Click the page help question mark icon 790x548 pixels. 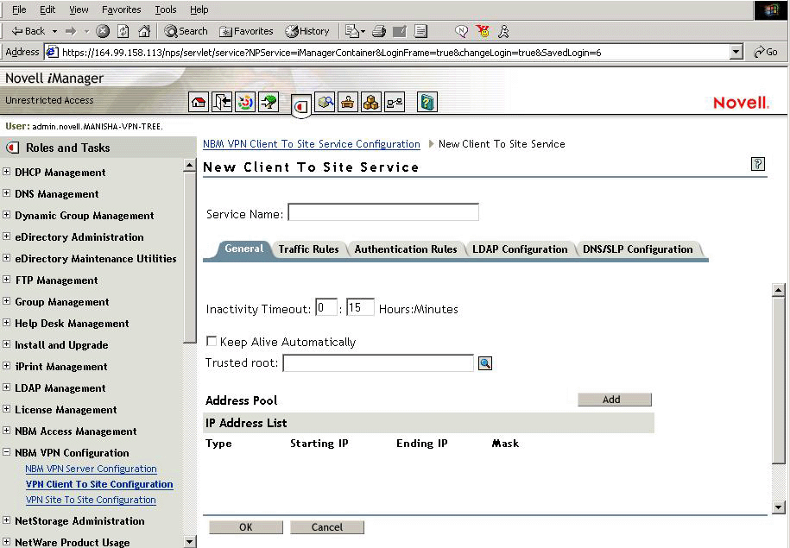pos(758,164)
